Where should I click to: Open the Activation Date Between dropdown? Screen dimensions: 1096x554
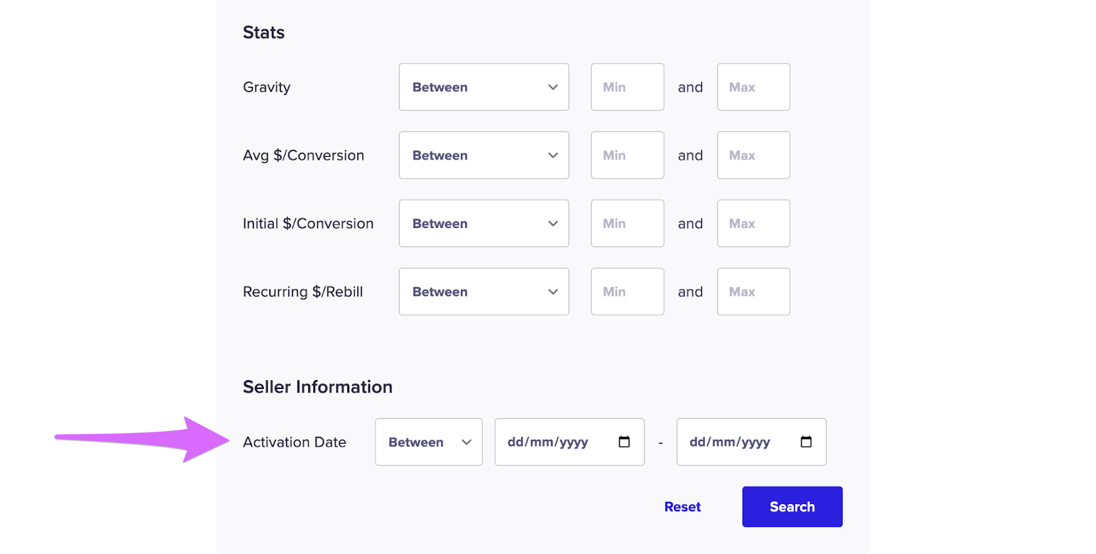pos(429,442)
